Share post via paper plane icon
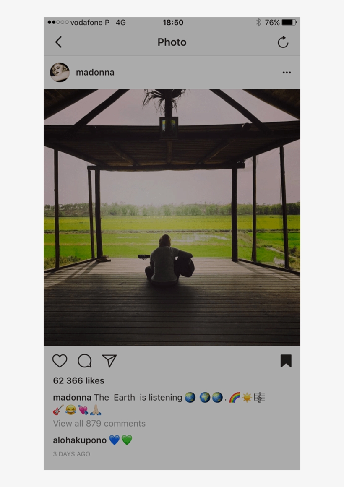The height and width of the screenshot is (487, 344). pyautogui.click(x=109, y=361)
